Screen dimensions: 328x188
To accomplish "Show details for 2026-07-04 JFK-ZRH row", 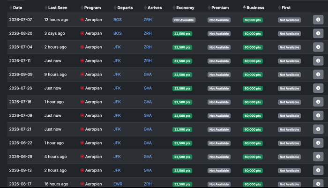I will coord(318,47).
